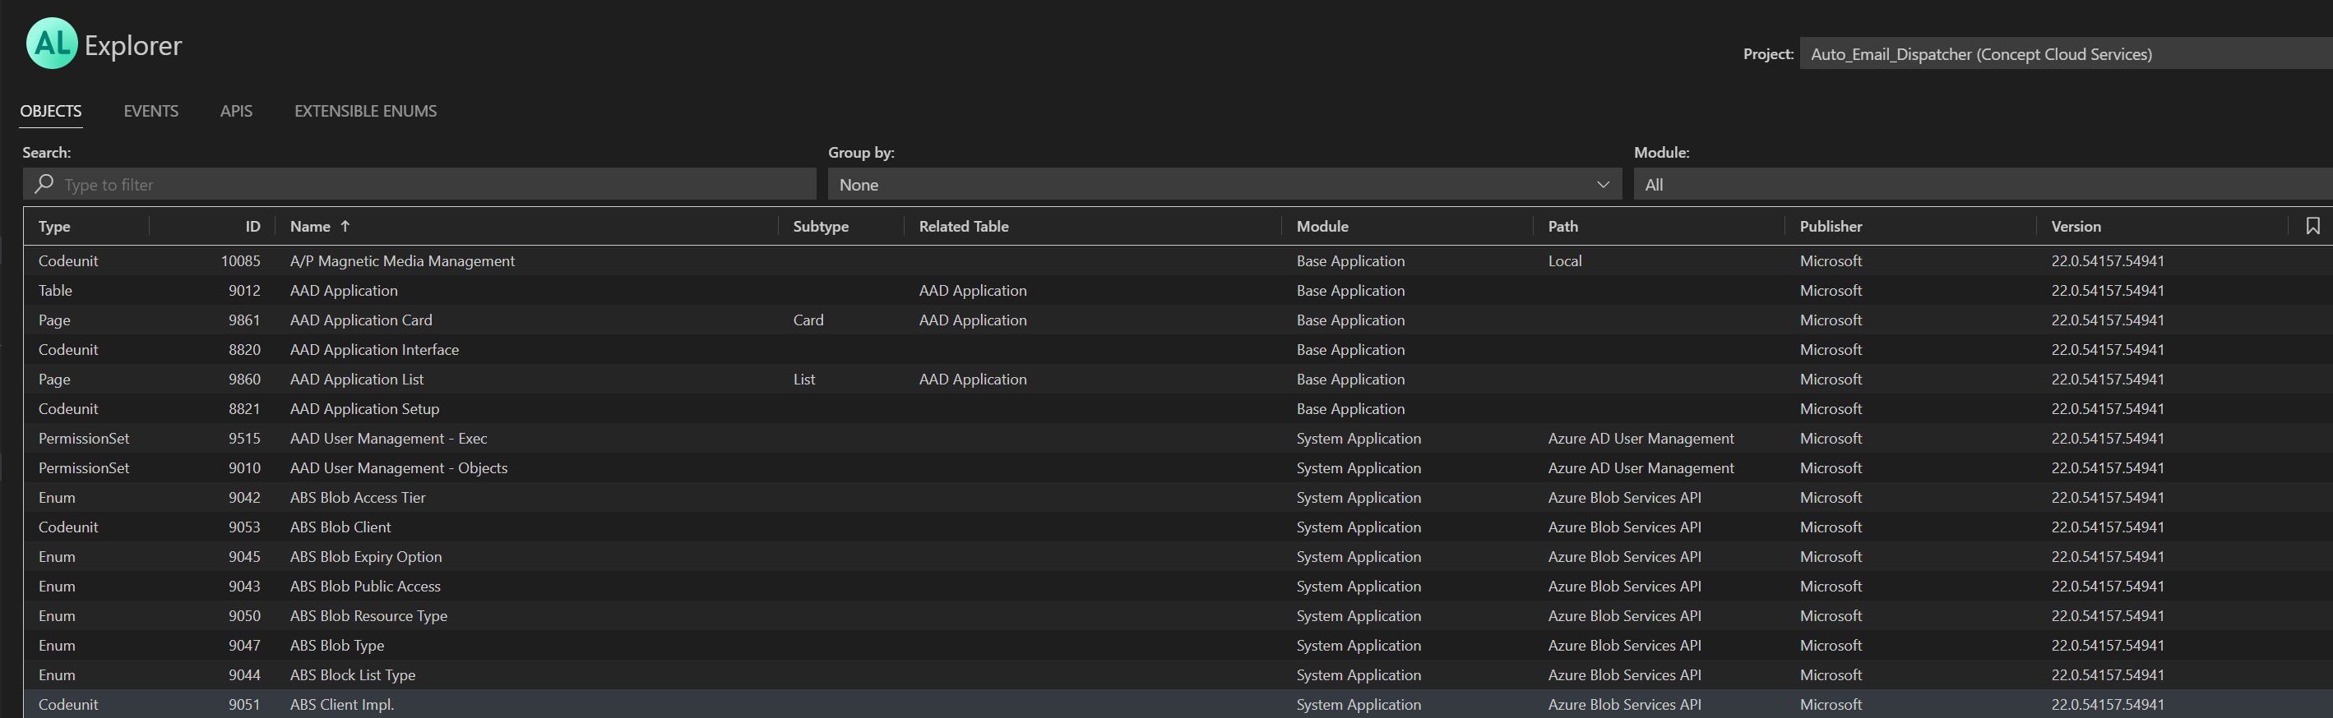Click ID 8820 cell
This screenshot has width=2333, height=718.
click(x=244, y=350)
